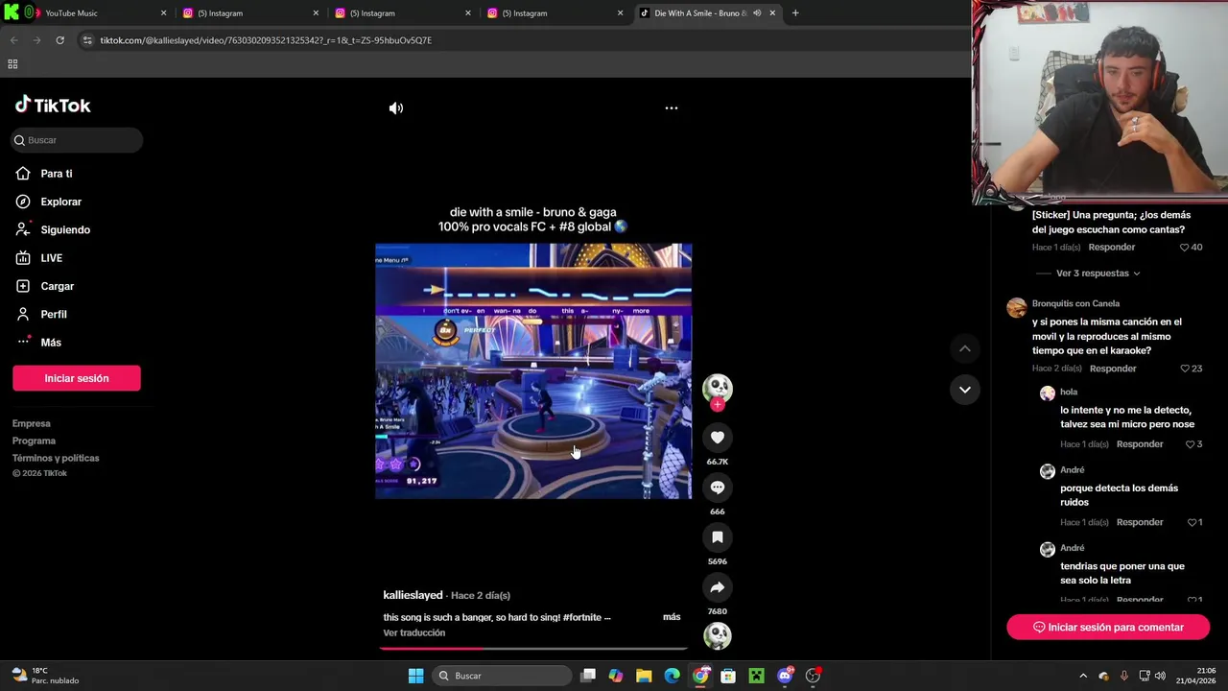Viewport: 1228px width, 691px height.
Task: Open a new browser tab
Action: point(795,13)
